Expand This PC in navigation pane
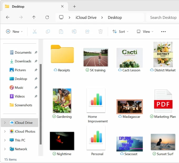The image size is (179, 163). point(5,140)
